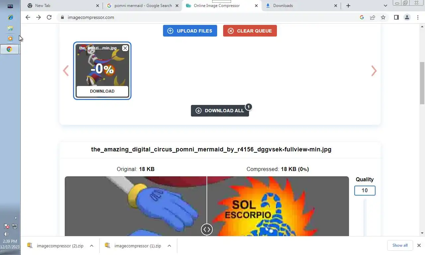The height and width of the screenshot is (255, 425).
Task: Go forward in browser history
Action: [39, 17]
